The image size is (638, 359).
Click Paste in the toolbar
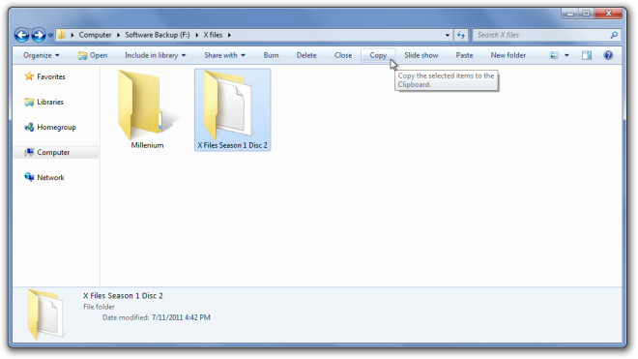coord(464,55)
